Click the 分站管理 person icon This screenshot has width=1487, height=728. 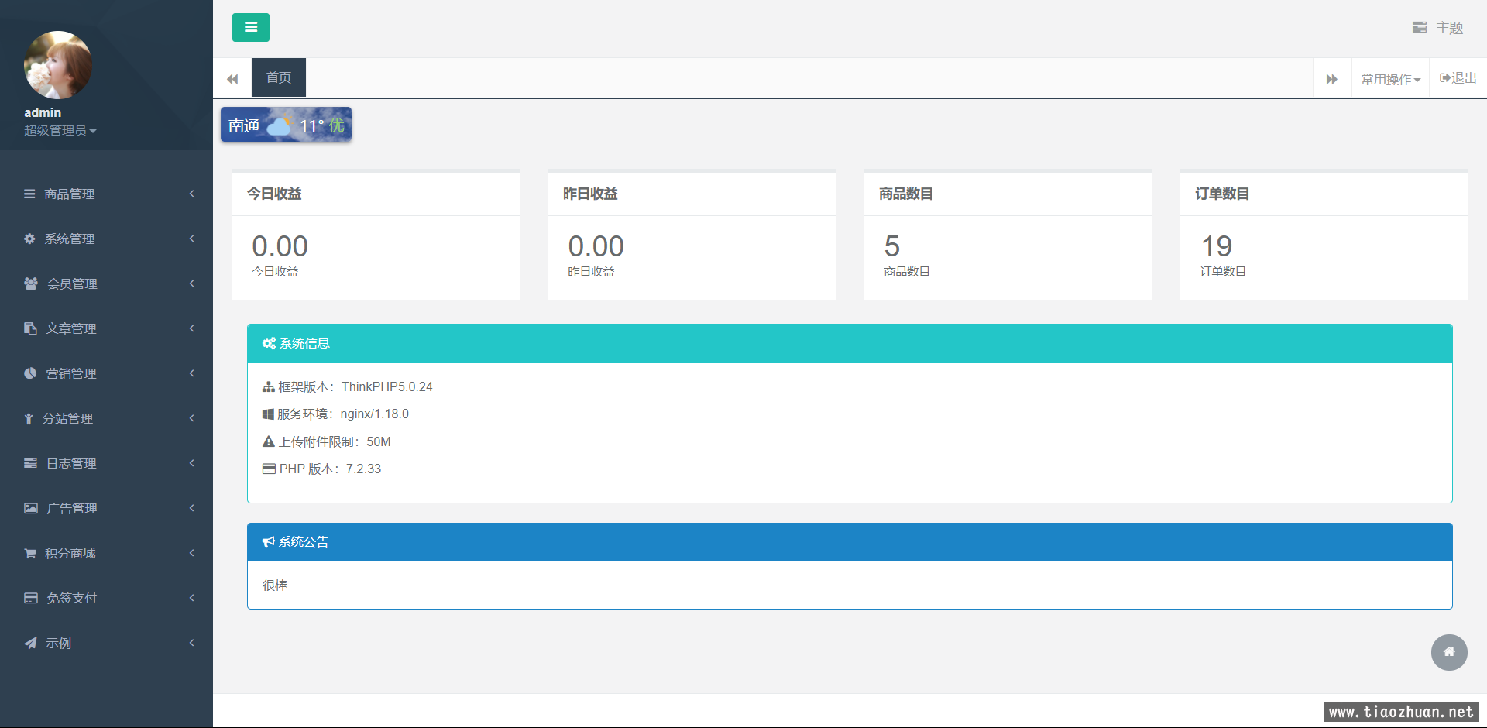coord(29,418)
